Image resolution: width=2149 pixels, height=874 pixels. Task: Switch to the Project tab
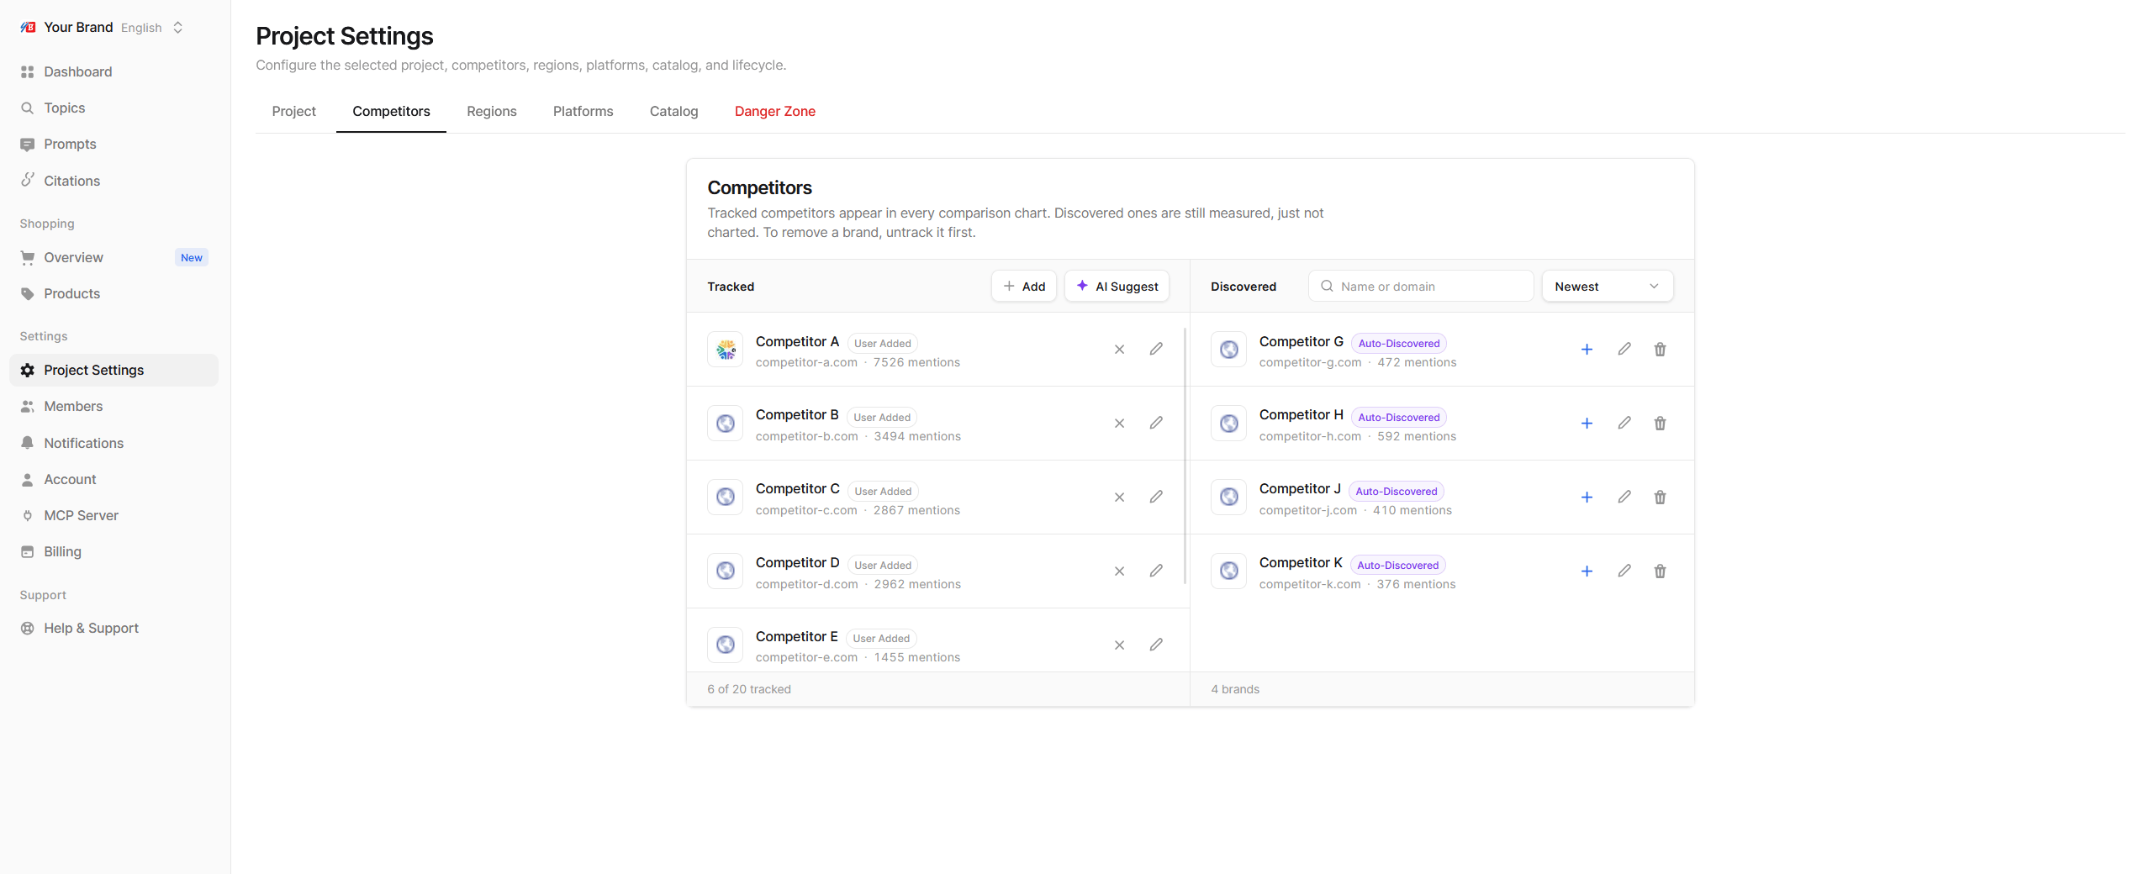[x=293, y=112]
